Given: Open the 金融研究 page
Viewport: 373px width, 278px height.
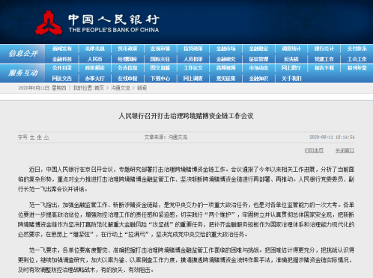Looking at the screenshot, I should pos(225,59).
